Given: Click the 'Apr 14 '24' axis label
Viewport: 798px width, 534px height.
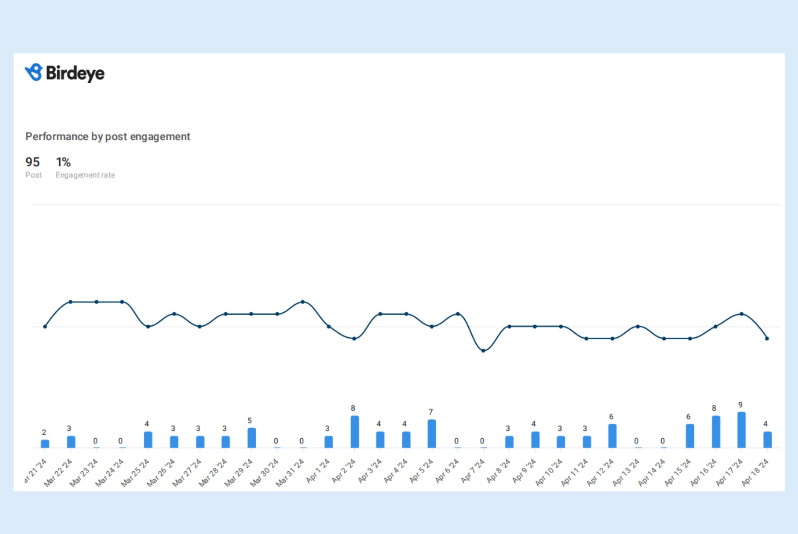Looking at the screenshot, I should pyautogui.click(x=651, y=473).
